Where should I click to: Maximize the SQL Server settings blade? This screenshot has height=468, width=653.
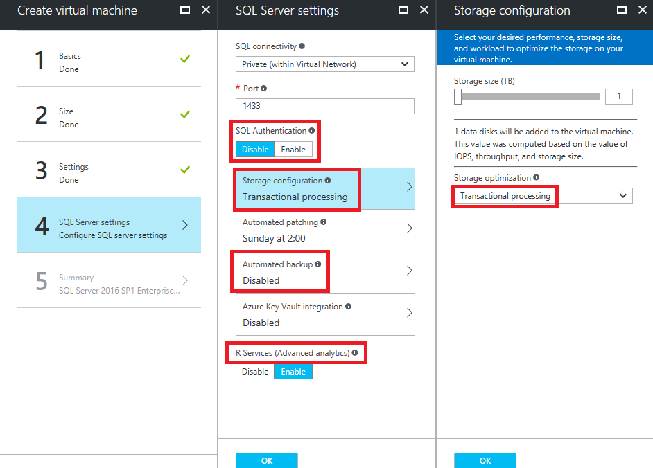click(403, 10)
